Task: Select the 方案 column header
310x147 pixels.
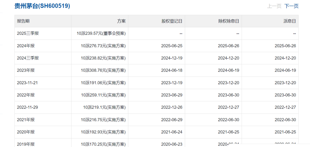Action: click(121, 21)
